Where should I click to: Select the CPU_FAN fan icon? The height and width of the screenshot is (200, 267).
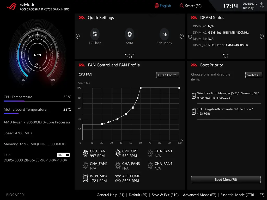[x=86, y=153]
